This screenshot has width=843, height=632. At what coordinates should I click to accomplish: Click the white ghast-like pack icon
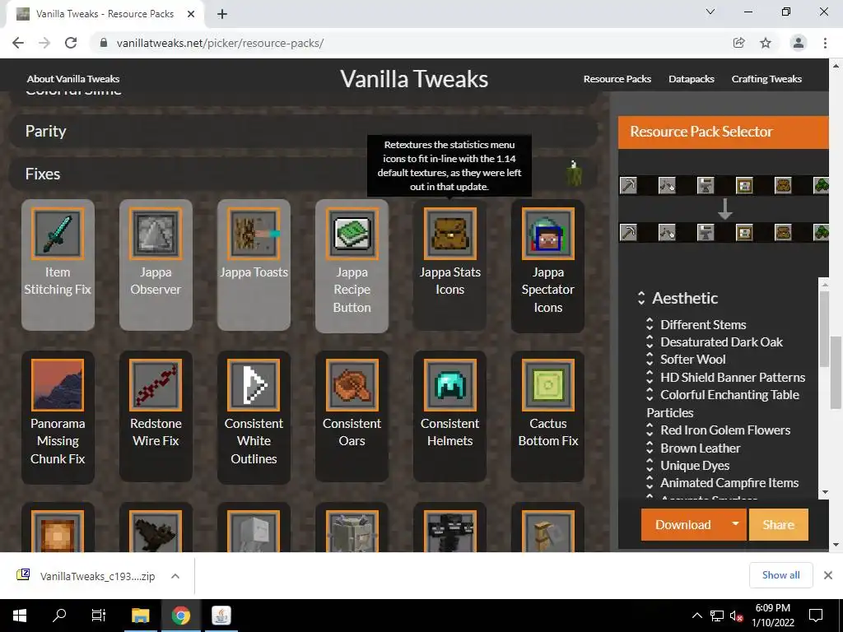pos(254,531)
